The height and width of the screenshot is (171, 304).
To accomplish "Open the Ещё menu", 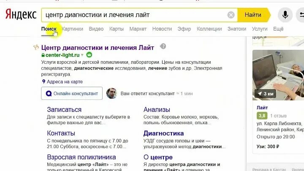I will [x=278, y=29].
